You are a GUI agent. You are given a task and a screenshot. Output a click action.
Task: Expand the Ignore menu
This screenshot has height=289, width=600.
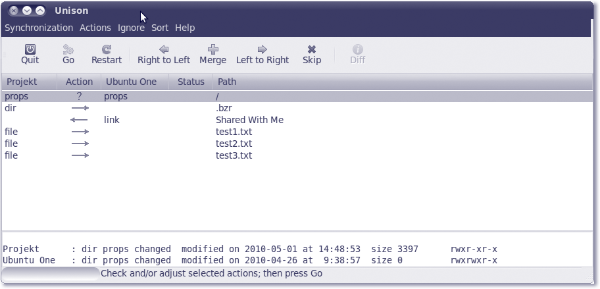click(131, 28)
